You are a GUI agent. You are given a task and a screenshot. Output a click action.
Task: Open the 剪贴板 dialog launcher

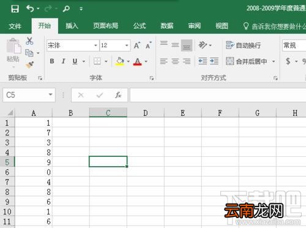click(40, 78)
